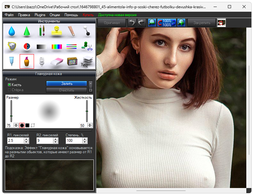Increase the brush size value stepper

[x=16, y=124]
